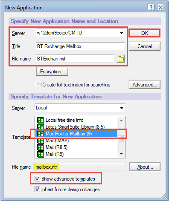Click the Mail (R8.5) template icon
The image size is (169, 201).
pyautogui.click(x=41, y=147)
